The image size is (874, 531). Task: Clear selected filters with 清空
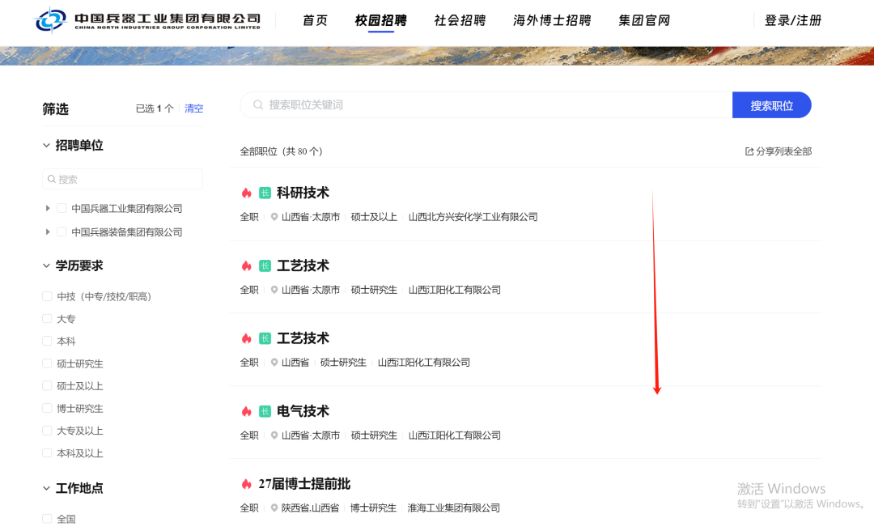194,108
